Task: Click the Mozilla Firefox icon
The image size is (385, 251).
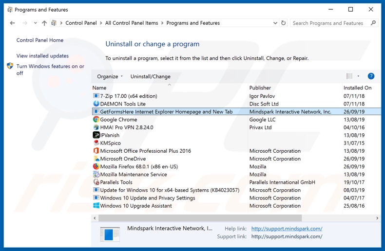Action: (96, 166)
